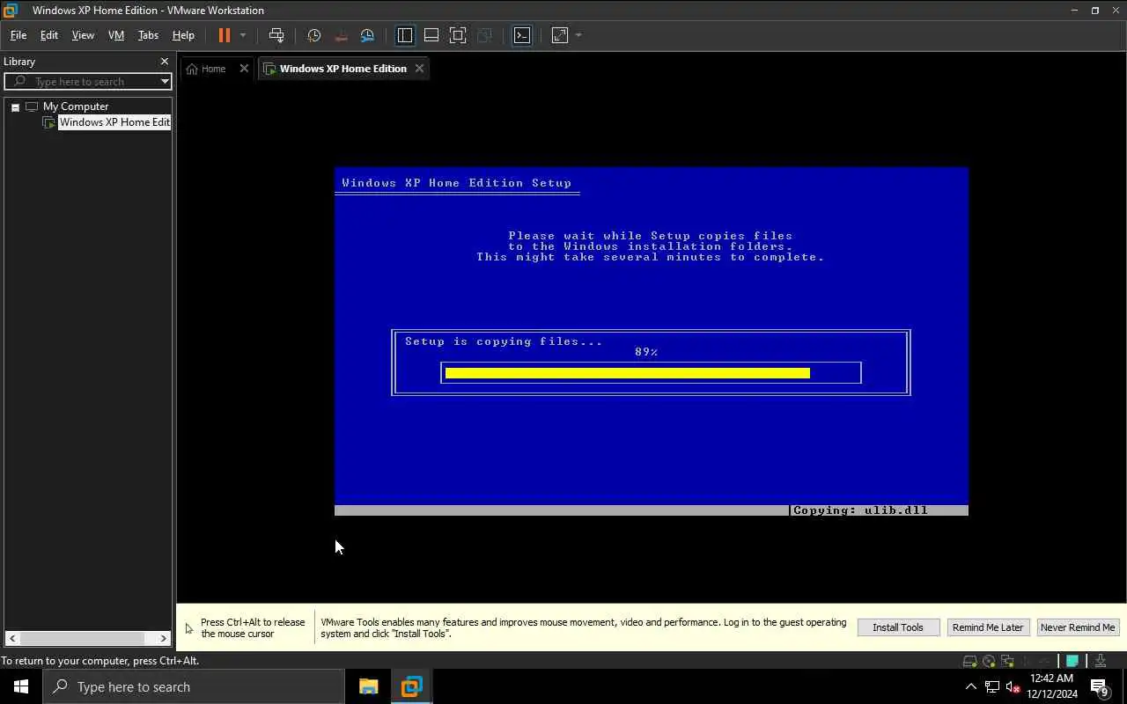The image size is (1127, 704).
Task: Toggle the library sidebar view icon
Action: pyautogui.click(x=405, y=35)
